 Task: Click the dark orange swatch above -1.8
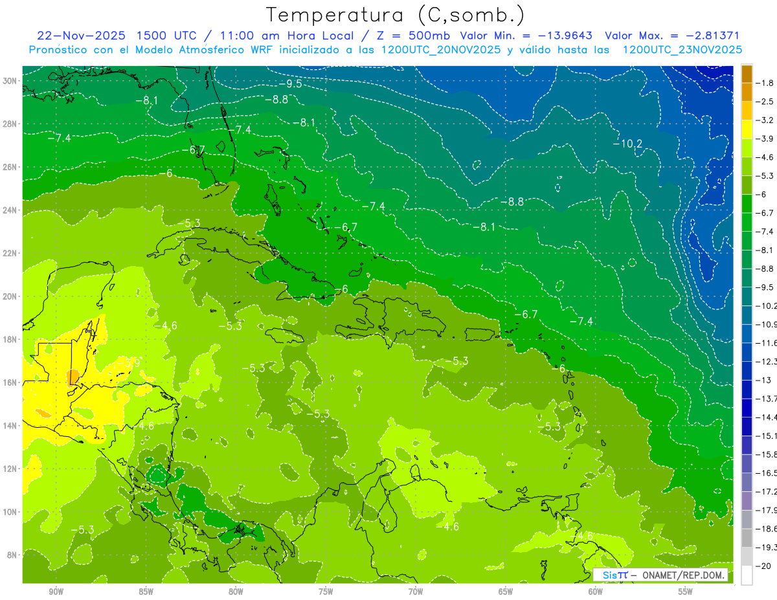747,74
